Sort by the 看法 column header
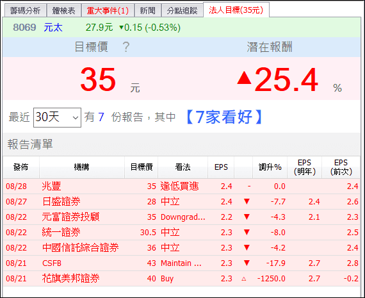 pyautogui.click(x=182, y=167)
